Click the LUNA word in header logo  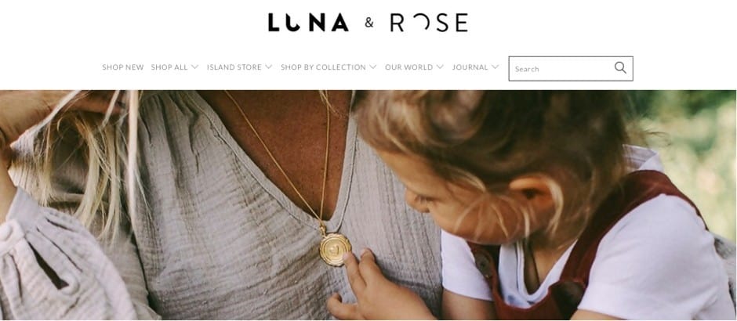pos(308,23)
